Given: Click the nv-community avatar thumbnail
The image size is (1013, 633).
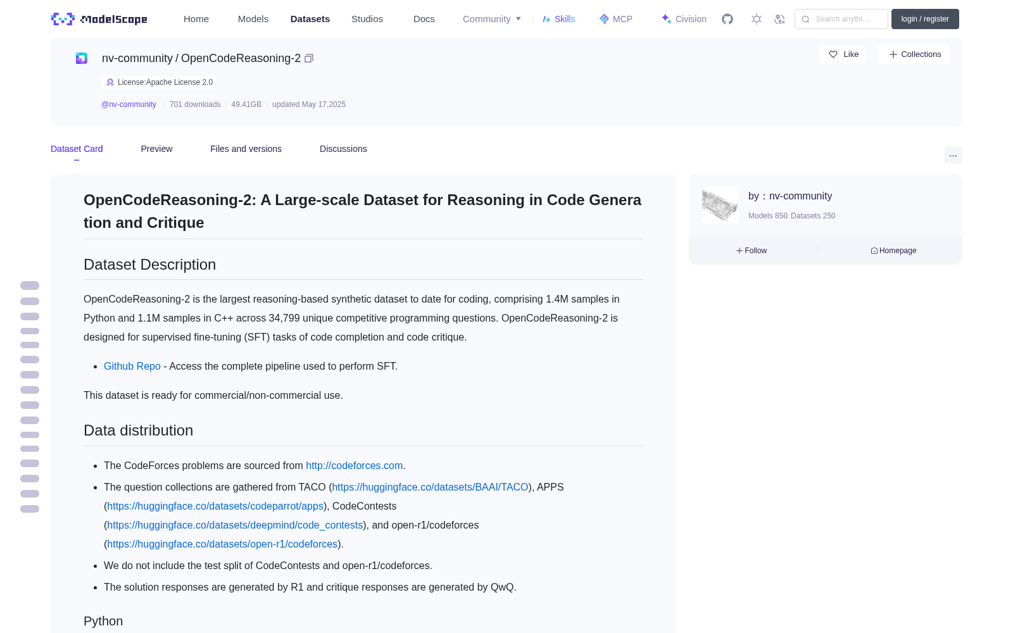Looking at the screenshot, I should click(x=720, y=205).
